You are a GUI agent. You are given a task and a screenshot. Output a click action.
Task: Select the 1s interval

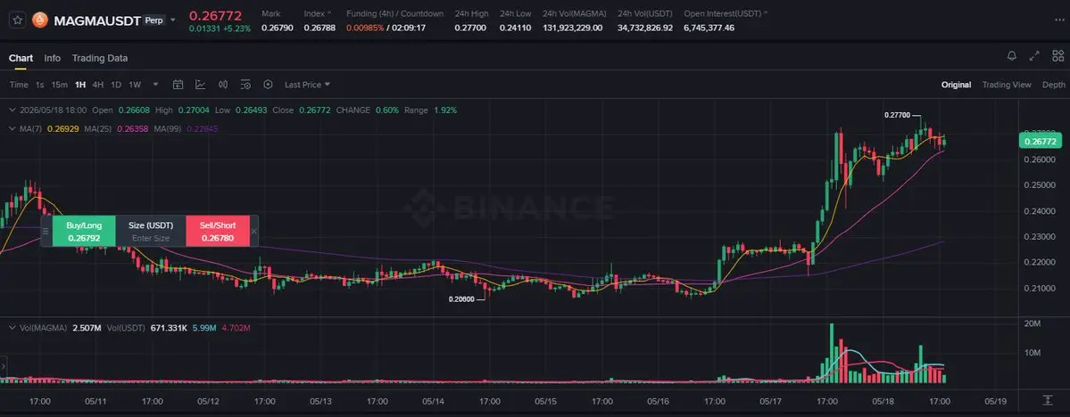pos(39,85)
